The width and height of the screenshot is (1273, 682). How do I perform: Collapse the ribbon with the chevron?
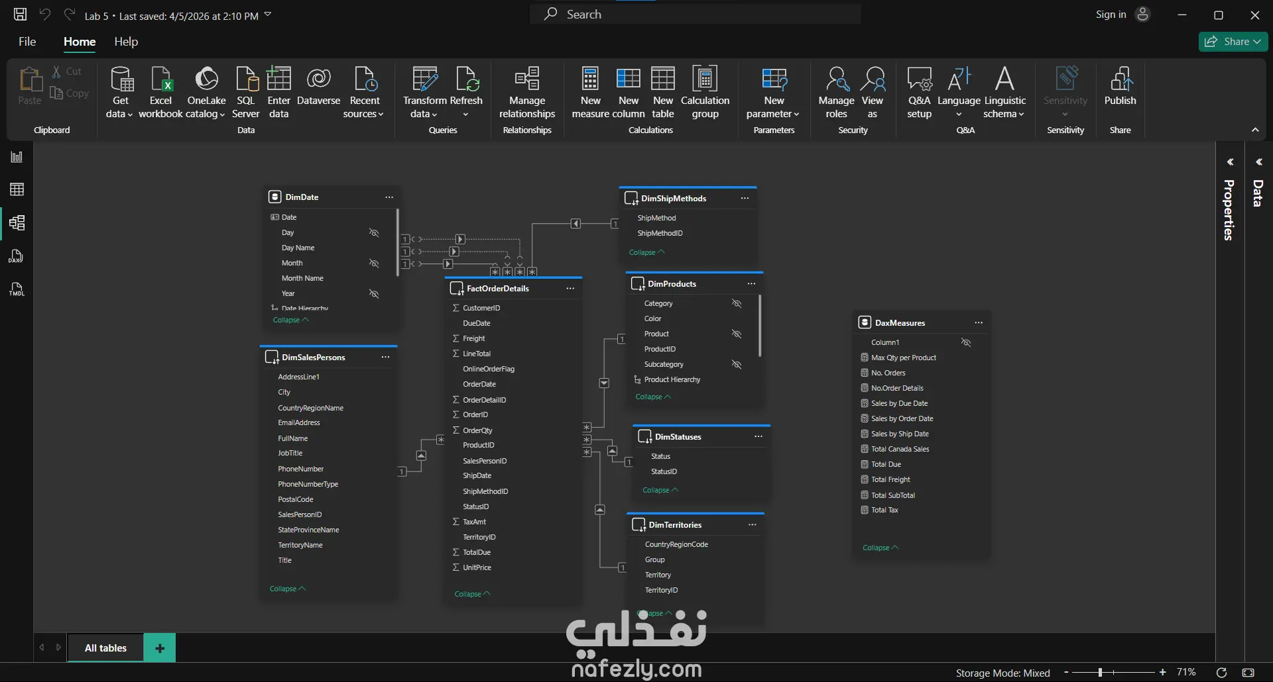pos(1255,130)
